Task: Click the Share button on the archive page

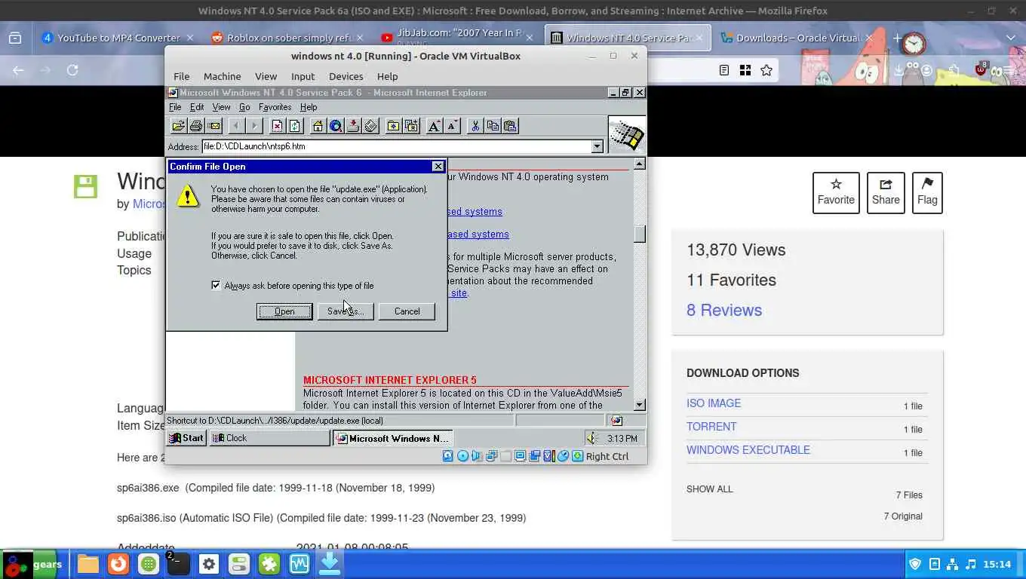Action: pos(886,193)
